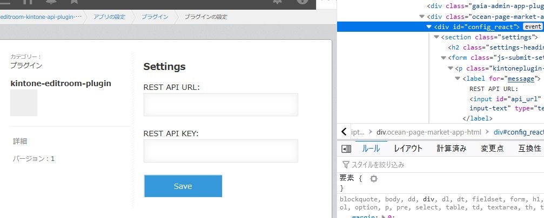Focus the REST API KEY field

point(220,151)
